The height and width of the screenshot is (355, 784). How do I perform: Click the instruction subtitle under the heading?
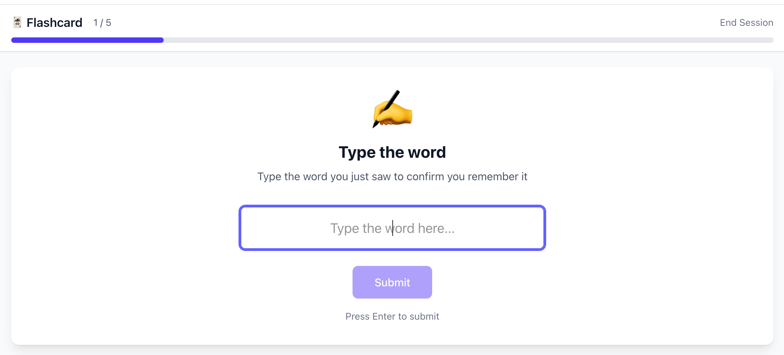click(x=392, y=176)
